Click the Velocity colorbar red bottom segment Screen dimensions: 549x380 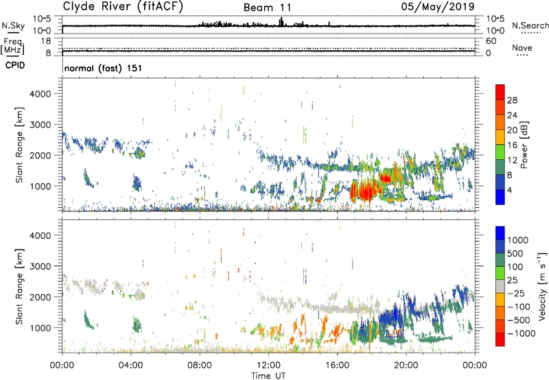(500, 340)
